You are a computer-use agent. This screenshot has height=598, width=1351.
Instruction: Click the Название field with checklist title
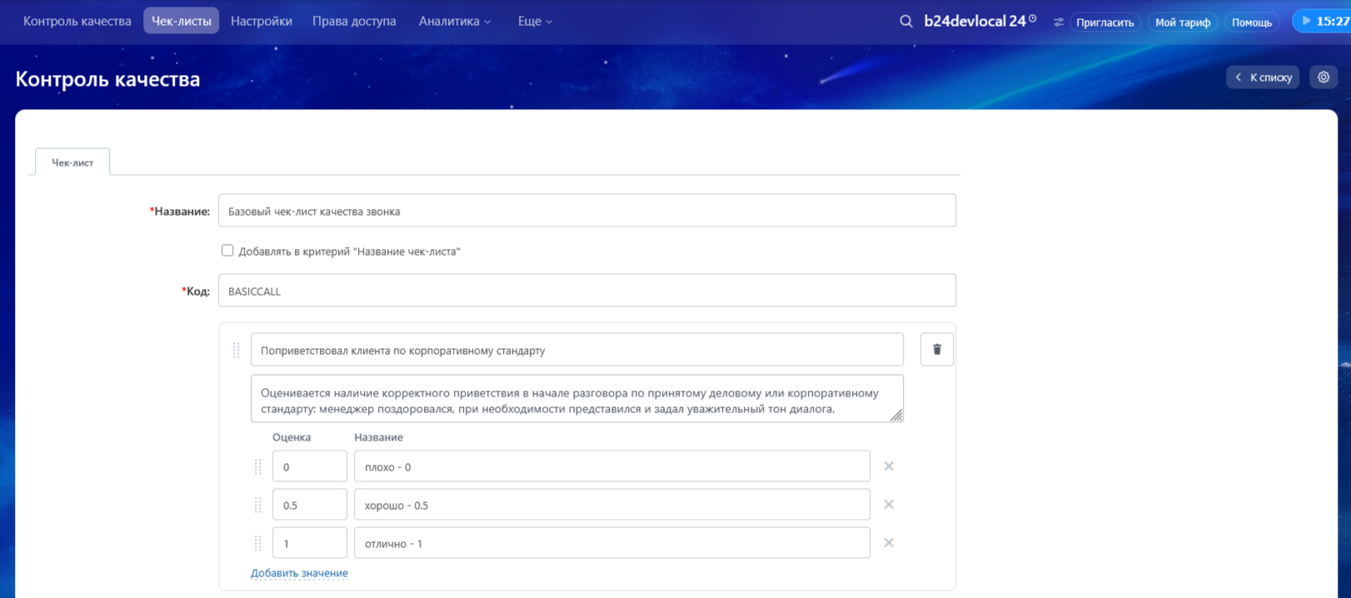tap(587, 211)
